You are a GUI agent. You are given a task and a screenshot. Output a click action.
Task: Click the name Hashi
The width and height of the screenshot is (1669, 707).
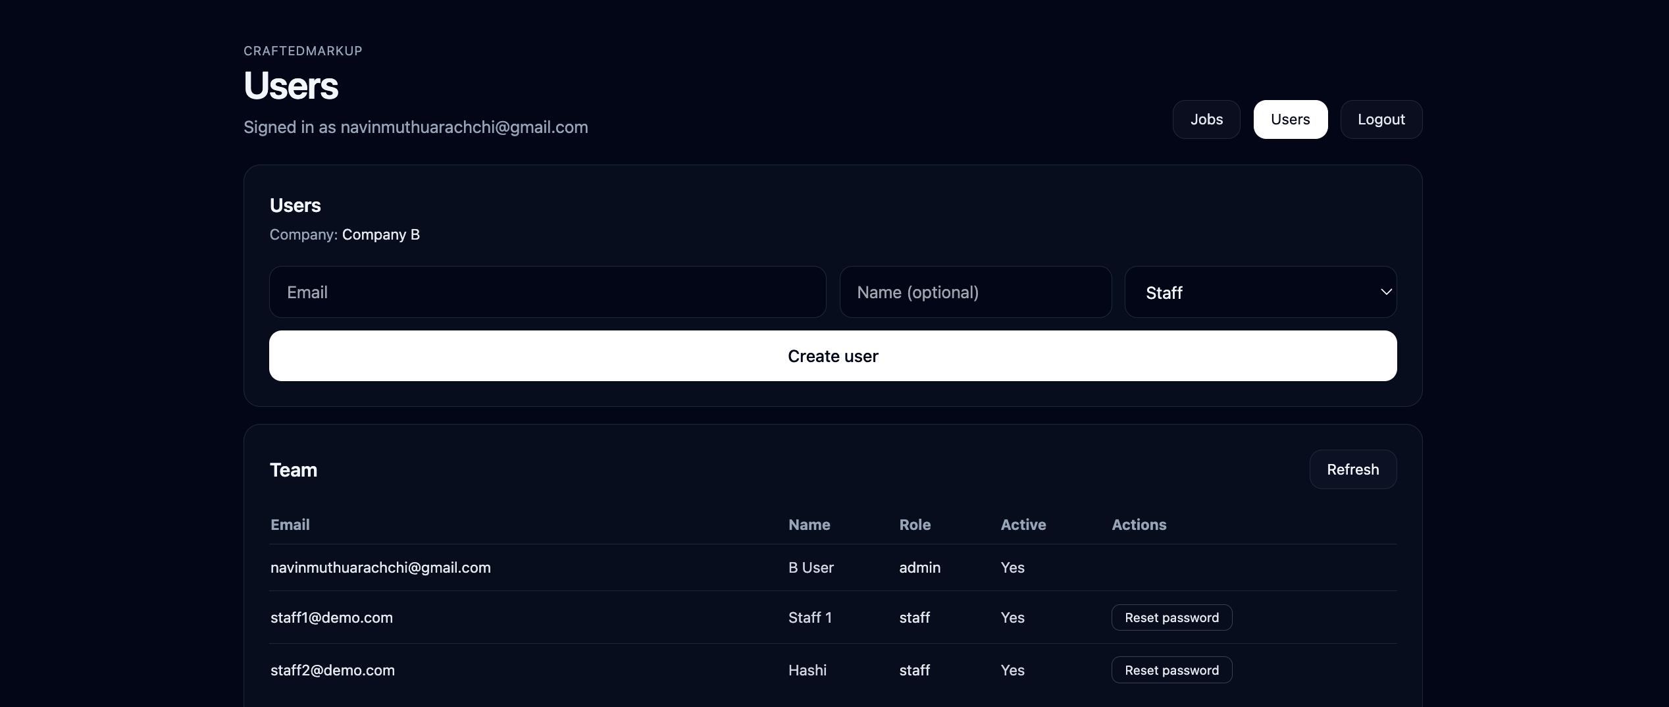[807, 670]
